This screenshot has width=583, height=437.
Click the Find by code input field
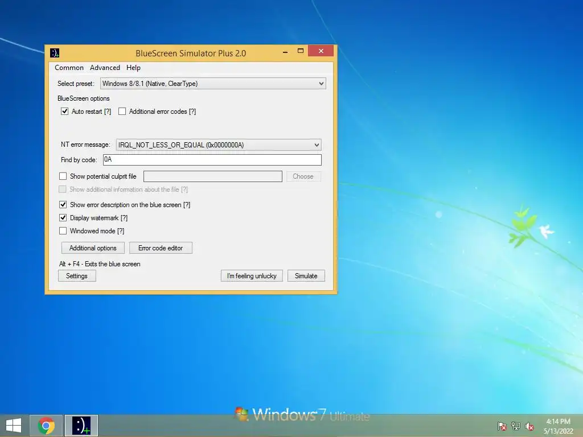point(212,160)
